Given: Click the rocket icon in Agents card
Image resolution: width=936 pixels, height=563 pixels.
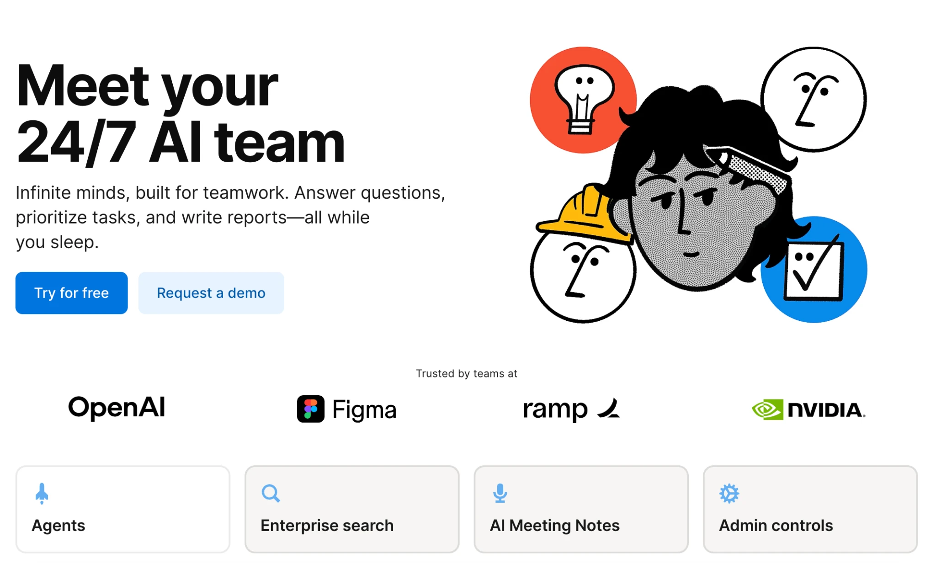Looking at the screenshot, I should pyautogui.click(x=42, y=494).
